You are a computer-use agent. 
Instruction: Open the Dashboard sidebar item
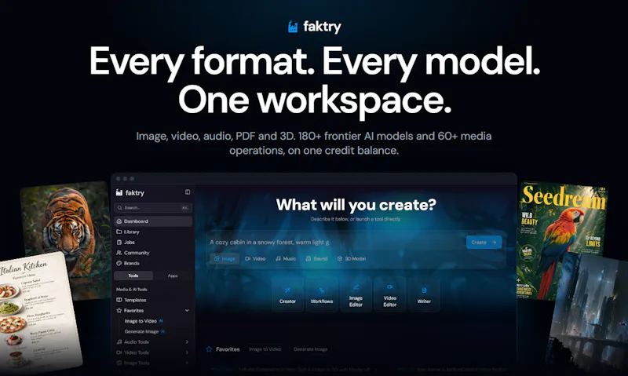click(153, 221)
